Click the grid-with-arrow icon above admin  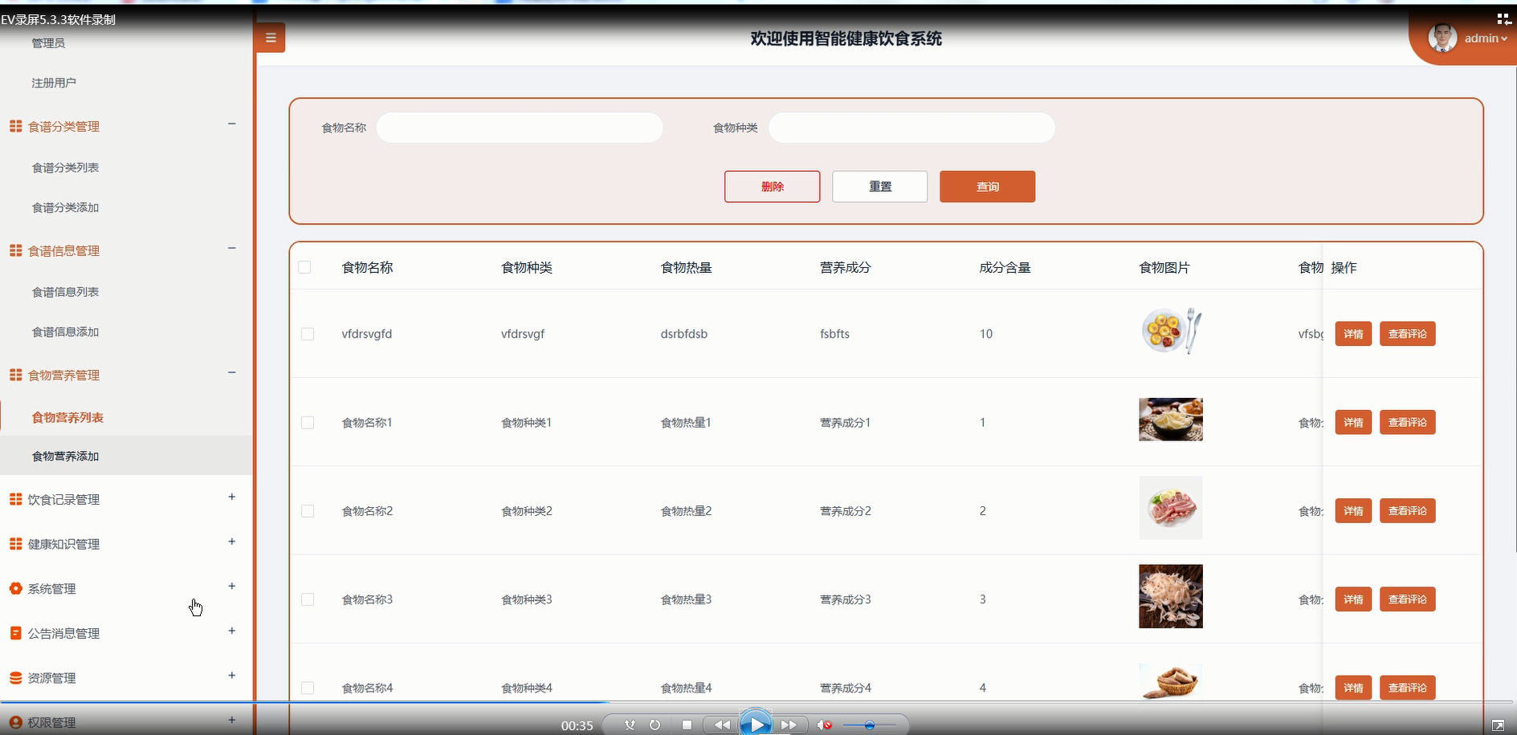(x=1503, y=19)
